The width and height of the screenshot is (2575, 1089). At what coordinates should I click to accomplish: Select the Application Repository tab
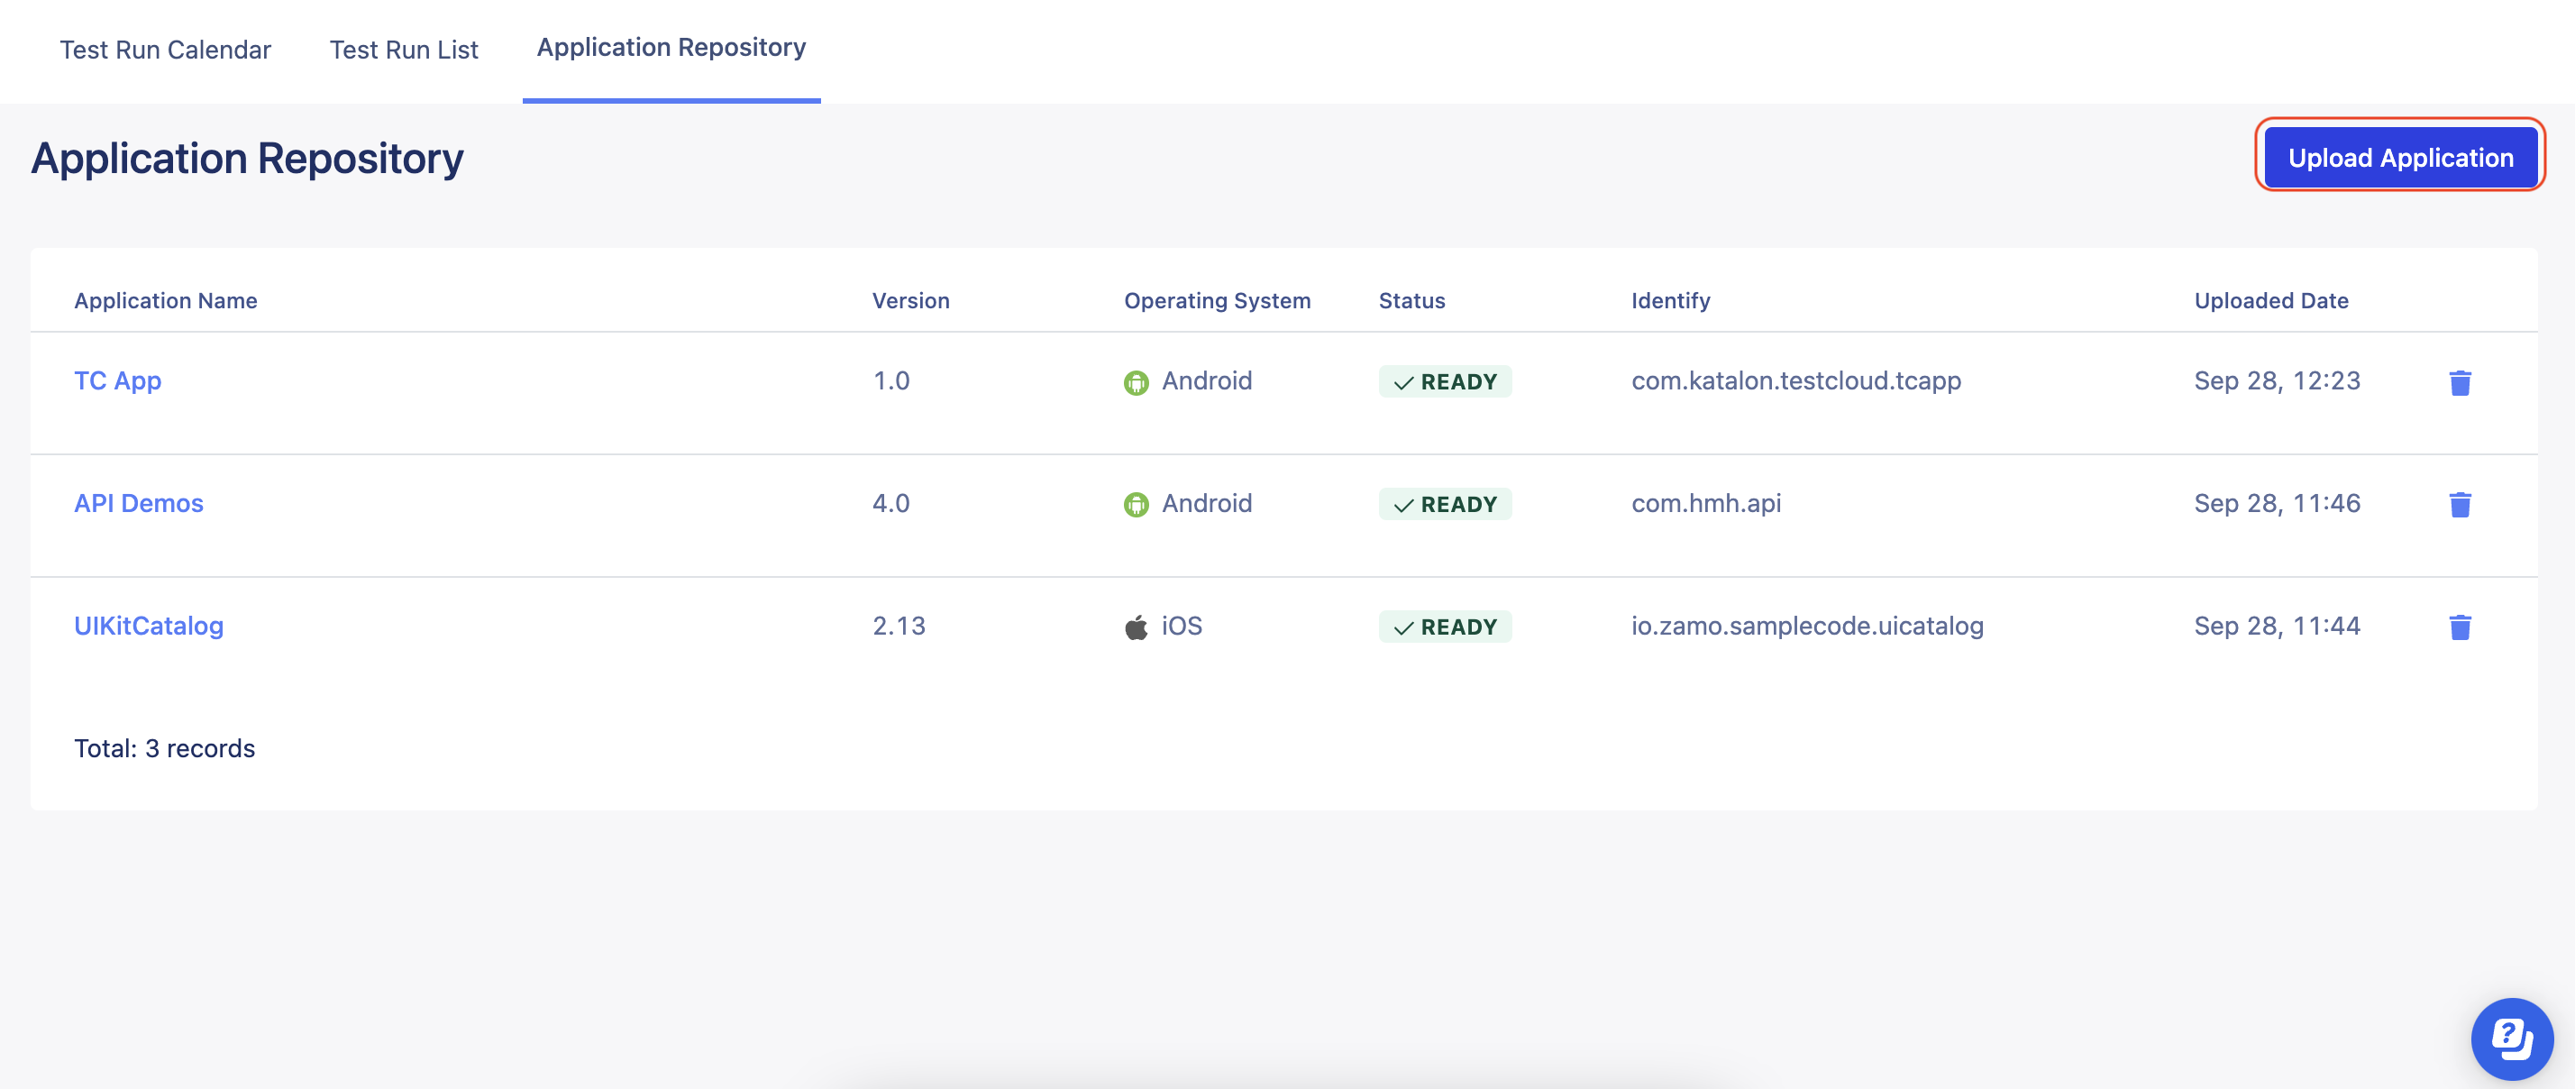click(671, 47)
